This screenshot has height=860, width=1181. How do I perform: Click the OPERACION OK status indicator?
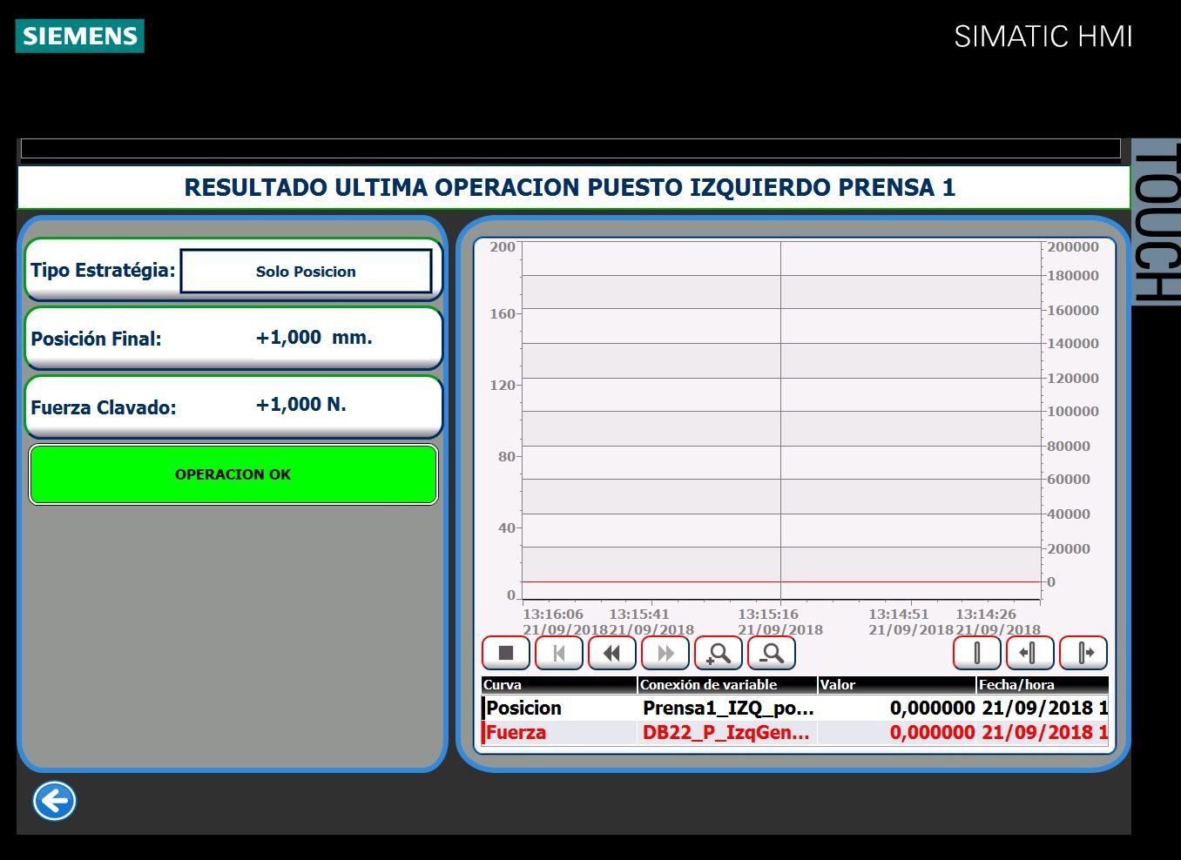(x=233, y=474)
